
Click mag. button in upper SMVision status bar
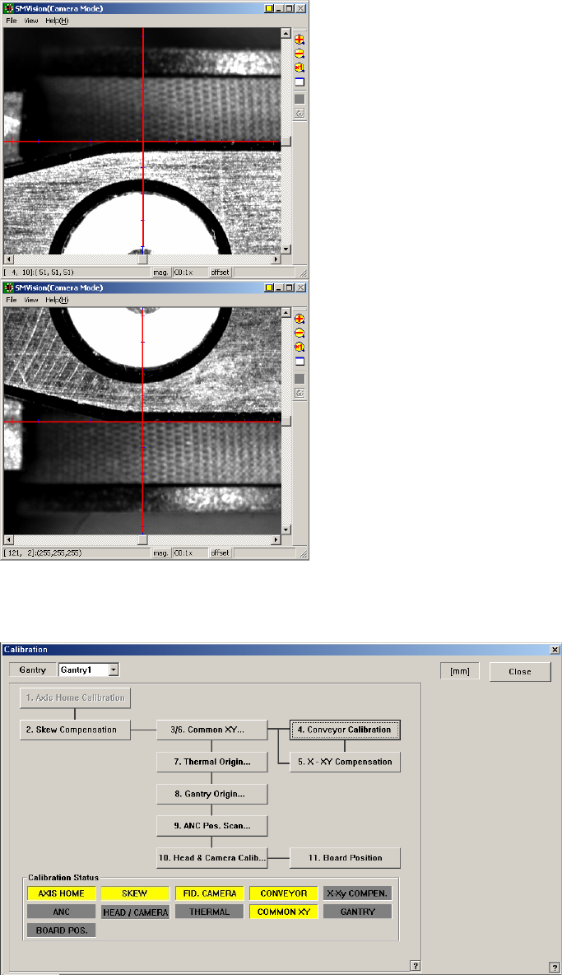click(x=160, y=273)
